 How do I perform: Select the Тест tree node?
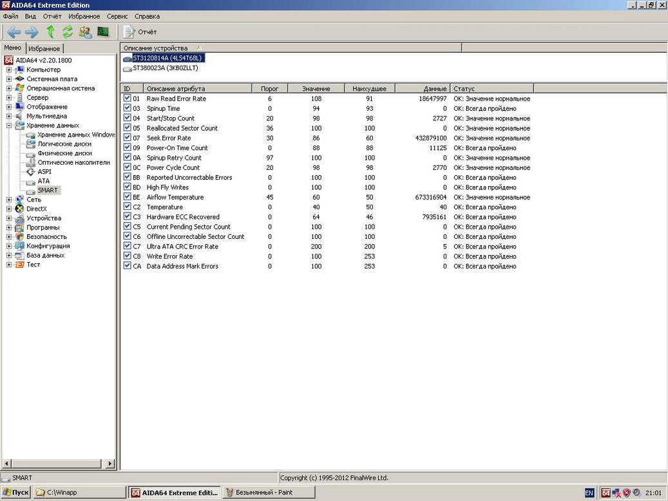(x=33, y=265)
